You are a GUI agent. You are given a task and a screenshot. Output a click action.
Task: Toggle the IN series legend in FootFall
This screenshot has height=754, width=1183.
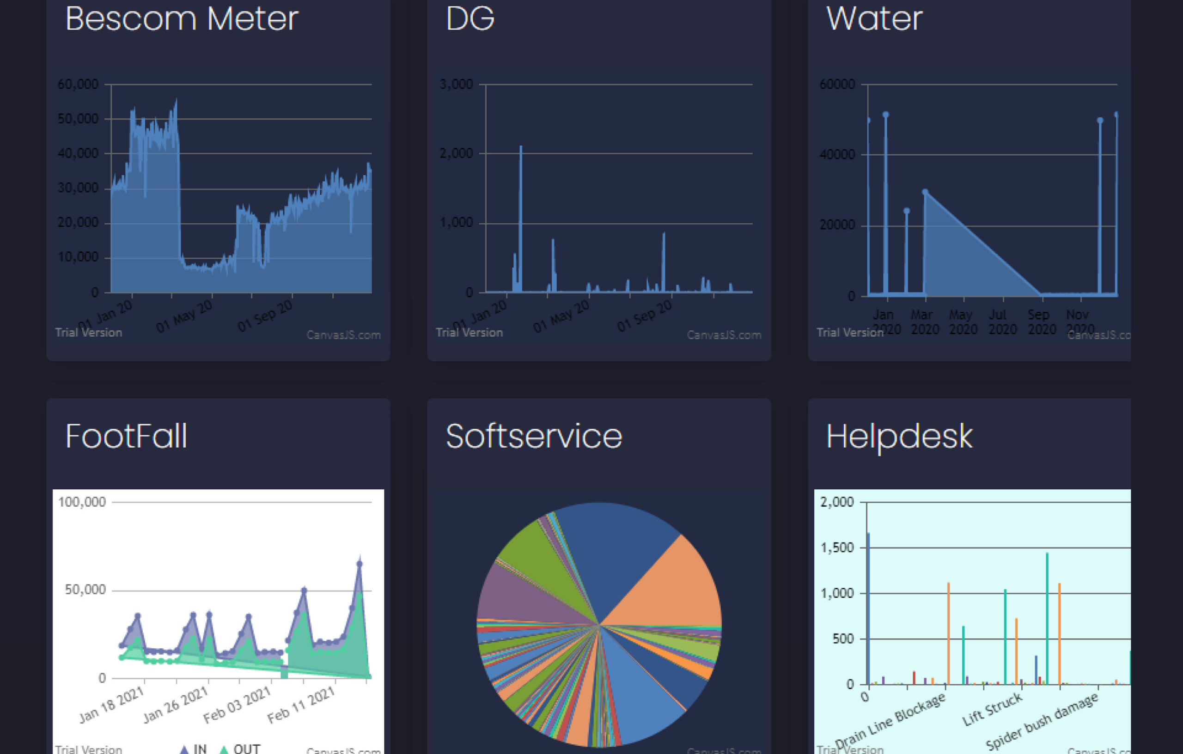tap(193, 748)
